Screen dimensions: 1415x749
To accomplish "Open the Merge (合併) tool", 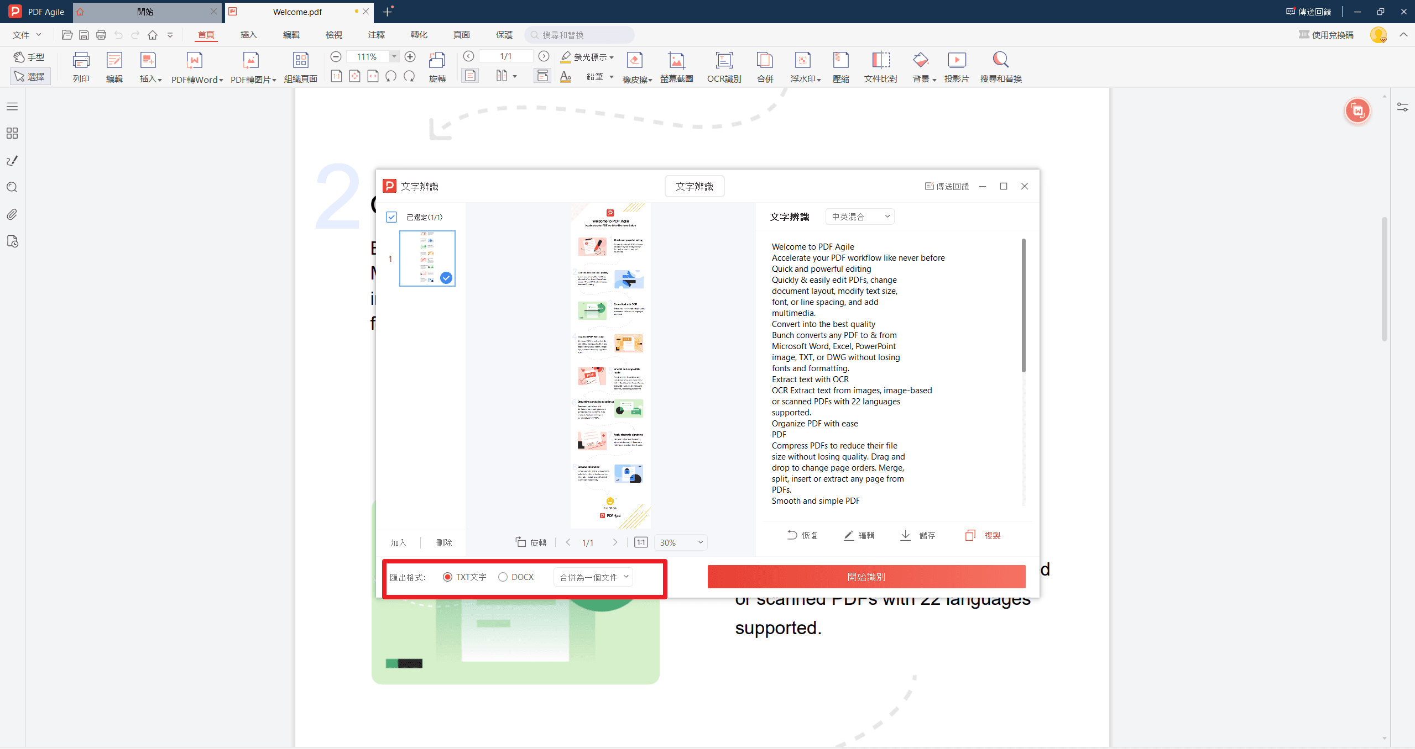I will coord(765,67).
